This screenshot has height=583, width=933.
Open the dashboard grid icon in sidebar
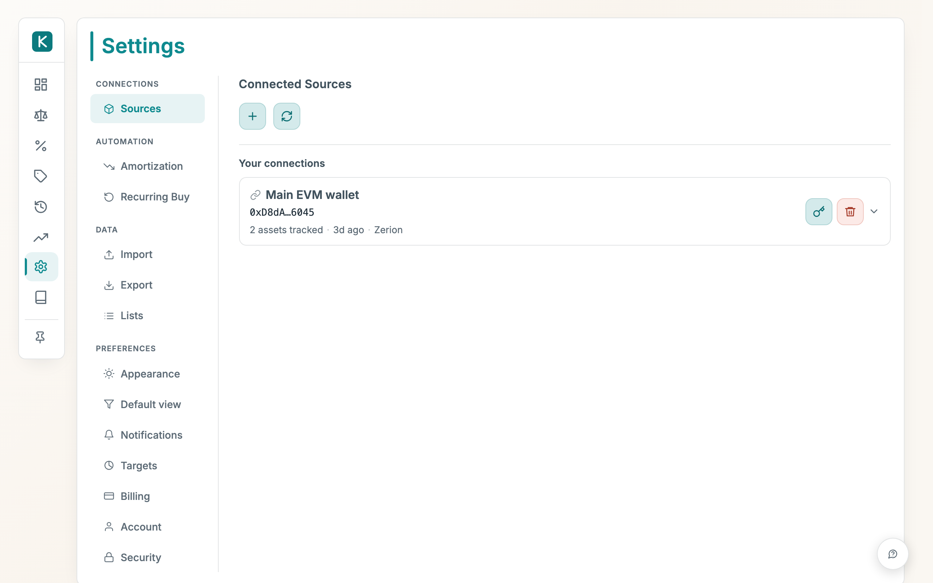(41, 85)
